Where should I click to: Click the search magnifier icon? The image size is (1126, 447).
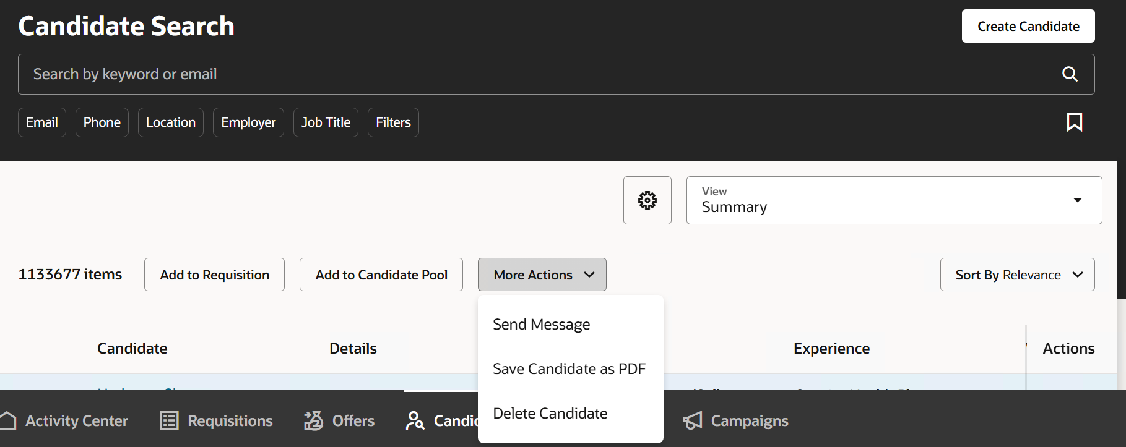[1070, 74]
